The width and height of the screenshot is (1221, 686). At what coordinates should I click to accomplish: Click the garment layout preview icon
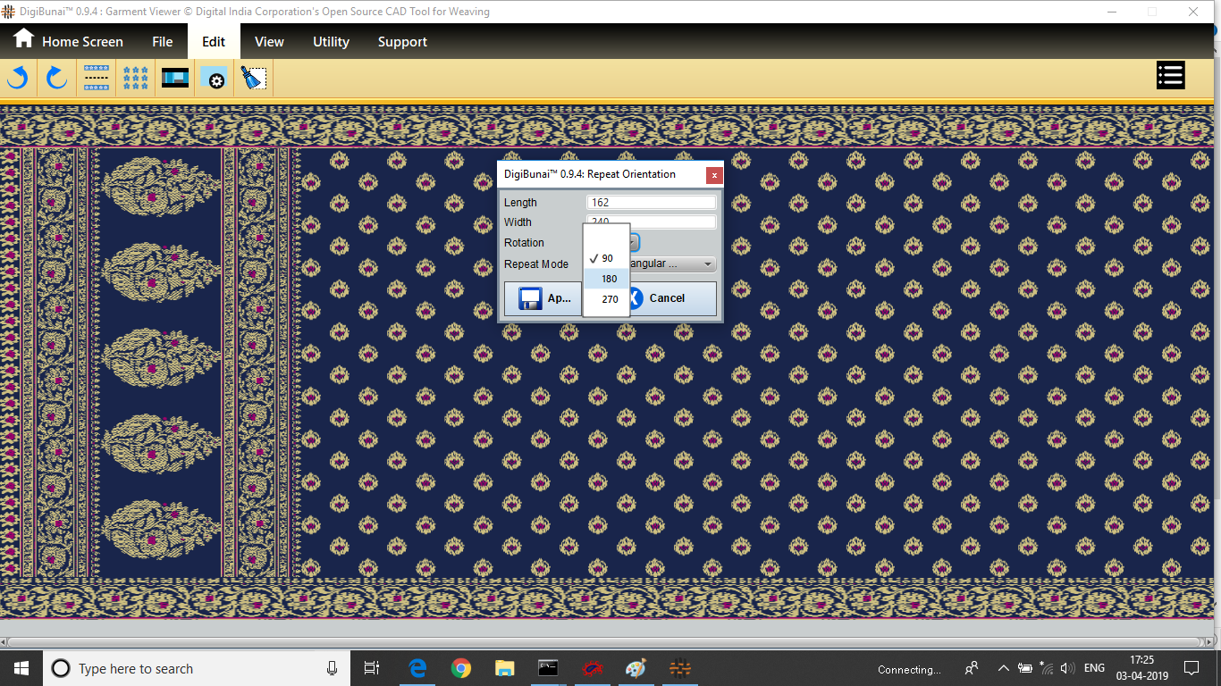tap(175, 79)
